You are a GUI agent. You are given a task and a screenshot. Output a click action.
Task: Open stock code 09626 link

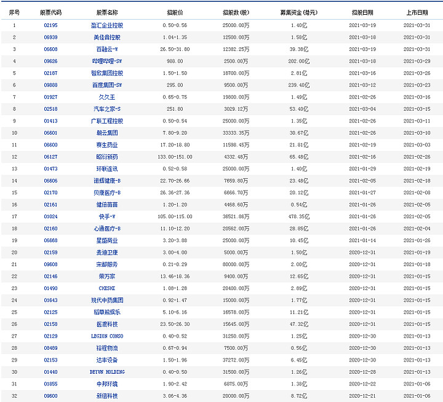[x=50, y=61]
